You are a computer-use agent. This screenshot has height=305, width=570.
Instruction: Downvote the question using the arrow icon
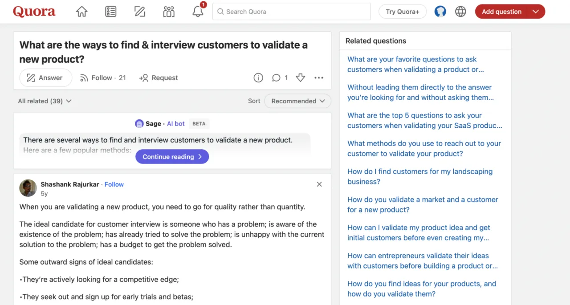[x=301, y=77]
